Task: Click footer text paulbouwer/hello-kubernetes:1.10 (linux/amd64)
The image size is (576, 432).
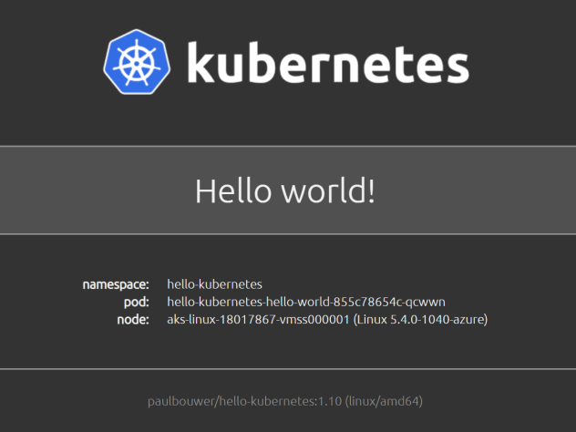Action: point(285,401)
